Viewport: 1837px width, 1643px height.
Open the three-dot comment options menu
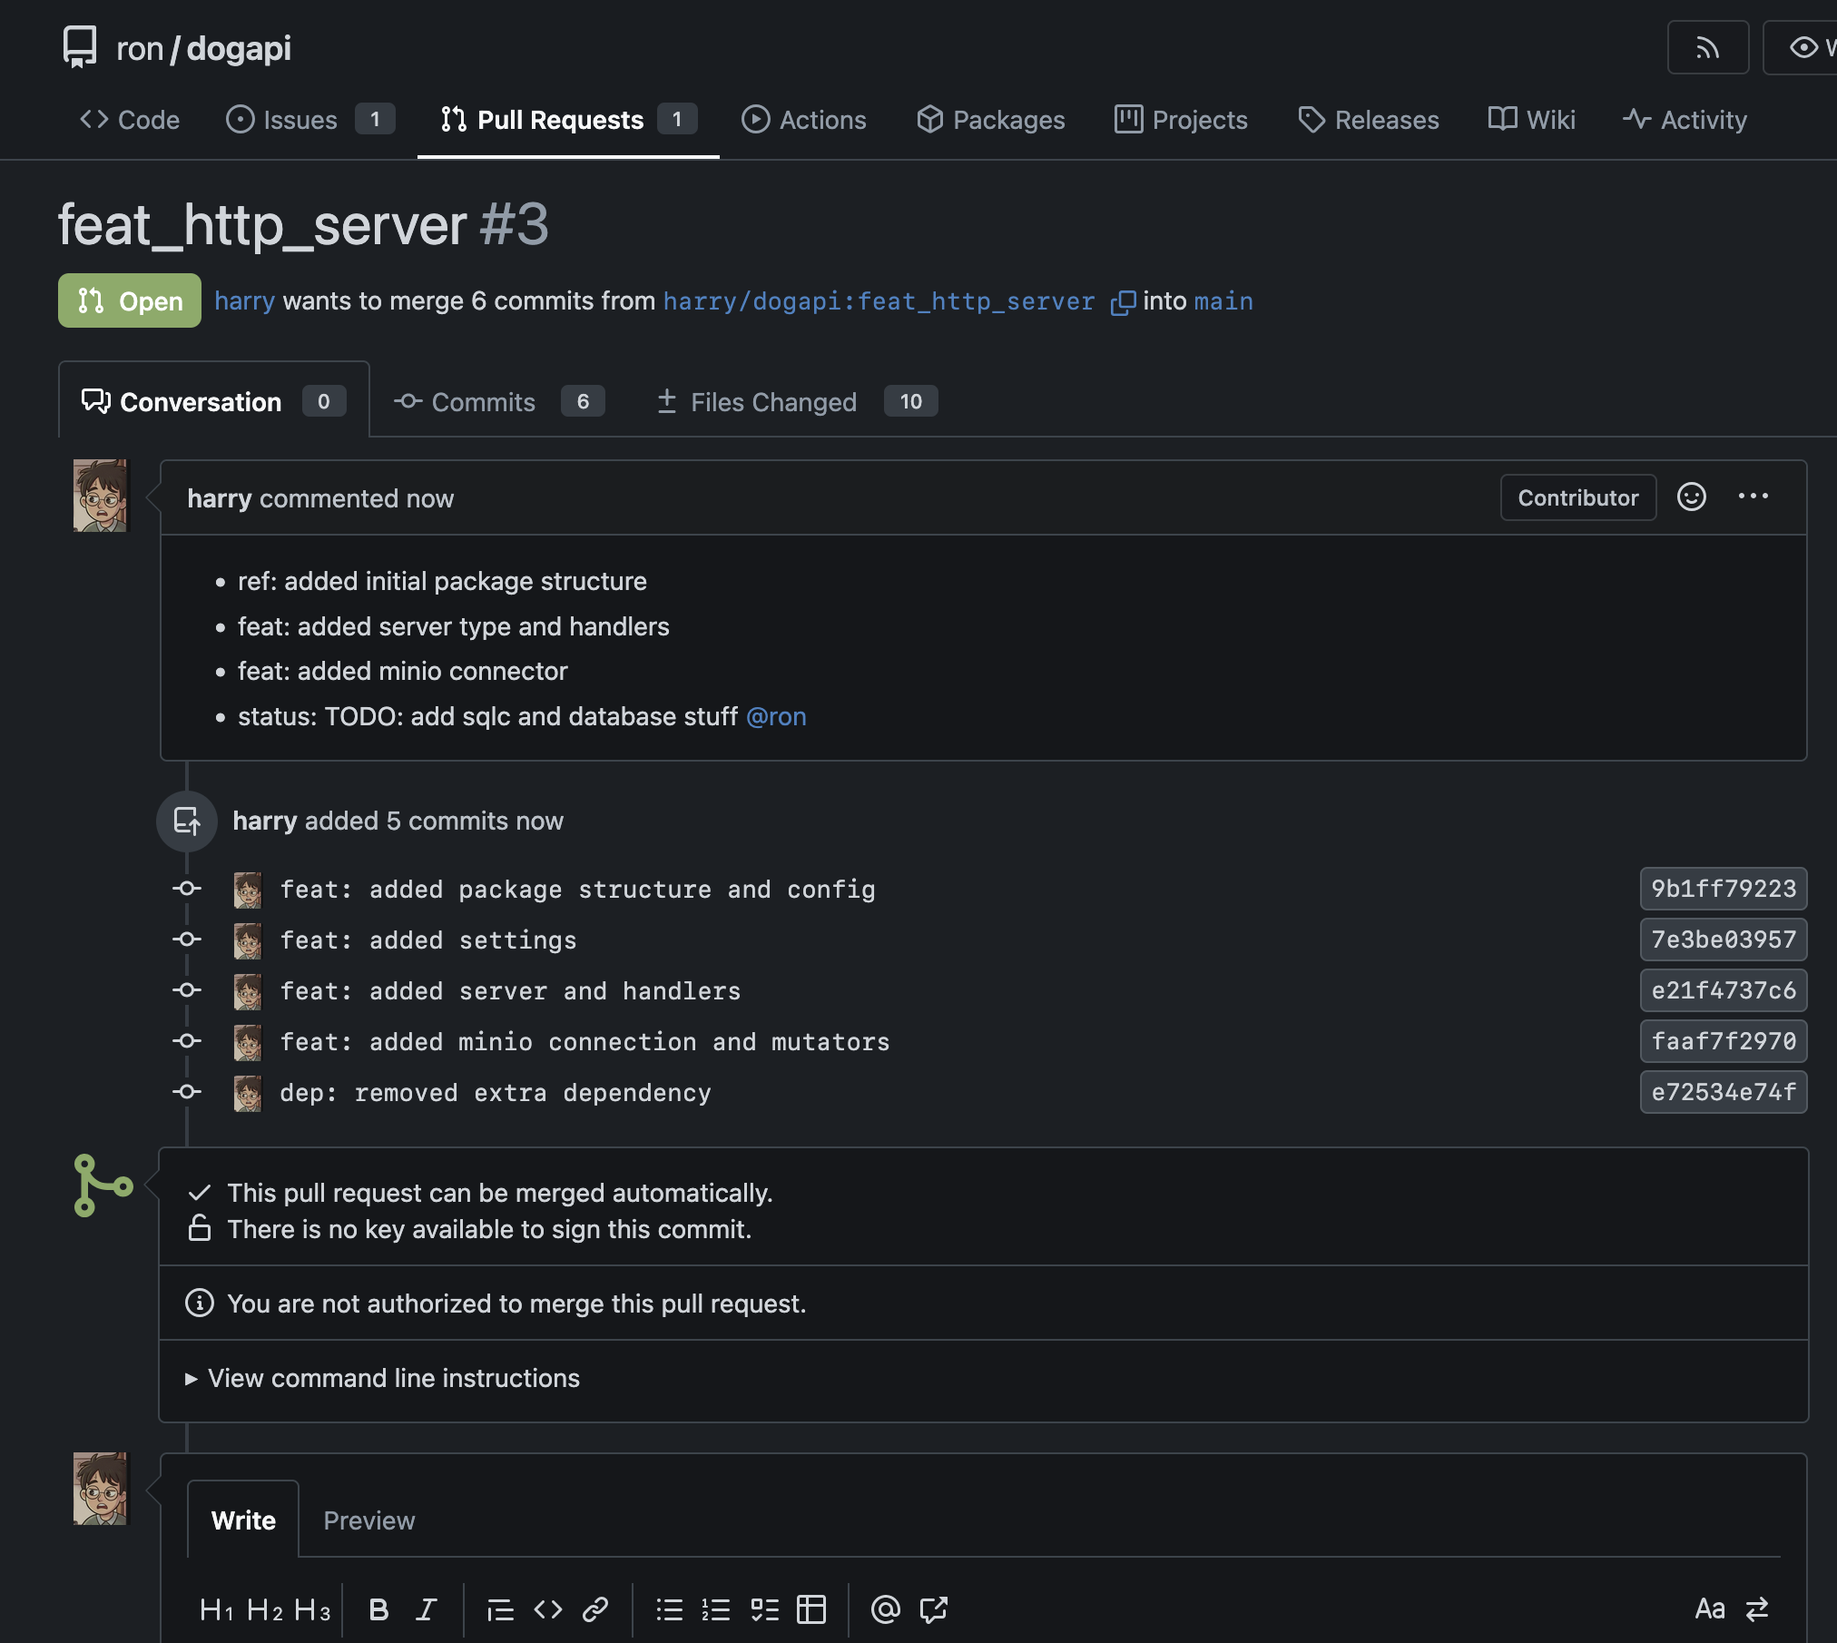(1753, 497)
